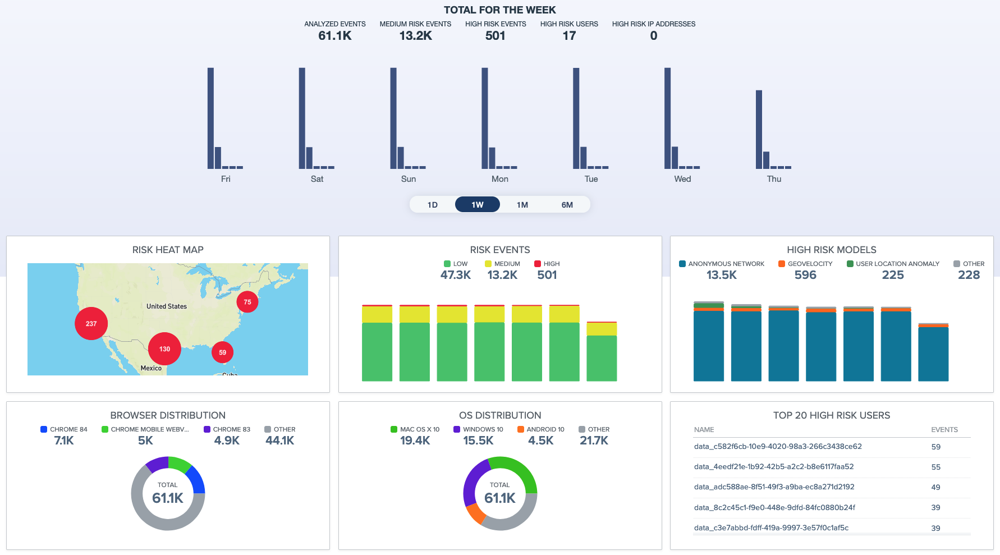The image size is (1000, 555).
Task: Switch to the 1M time range
Action: tap(522, 205)
